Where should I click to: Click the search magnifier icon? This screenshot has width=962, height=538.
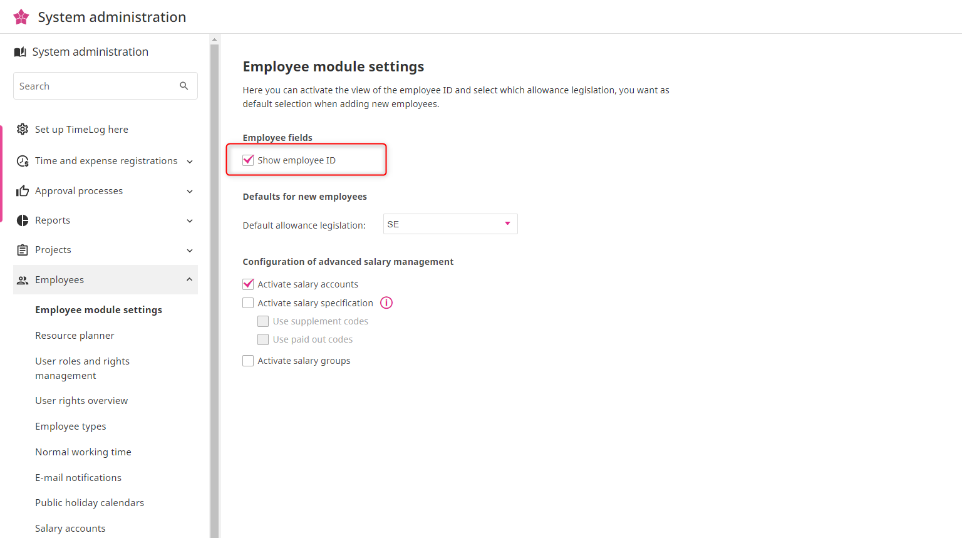(184, 86)
